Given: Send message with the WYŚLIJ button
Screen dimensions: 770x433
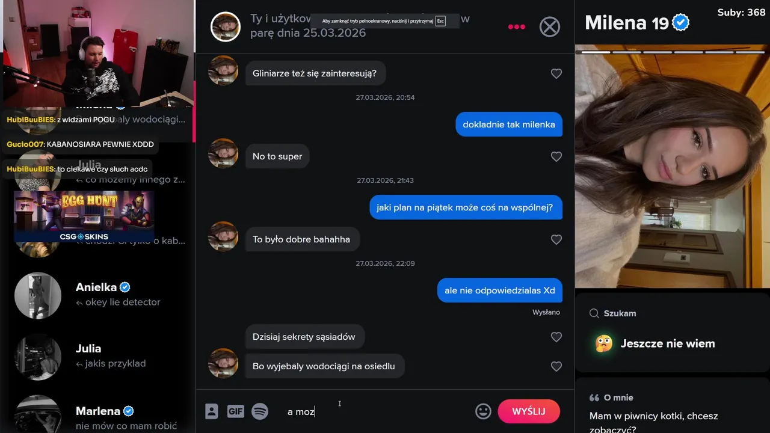Looking at the screenshot, I should click(529, 411).
